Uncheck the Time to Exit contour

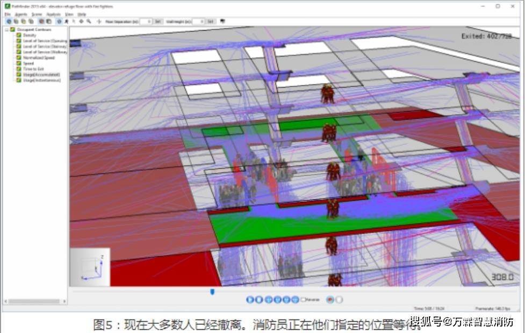[x=18, y=69]
